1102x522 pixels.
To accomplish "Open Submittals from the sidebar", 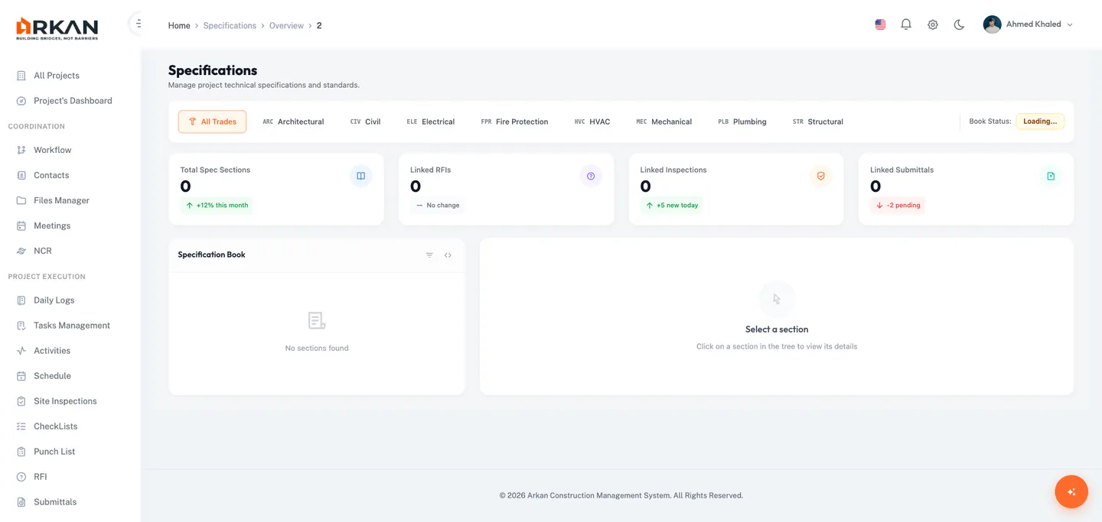I will 55,501.
